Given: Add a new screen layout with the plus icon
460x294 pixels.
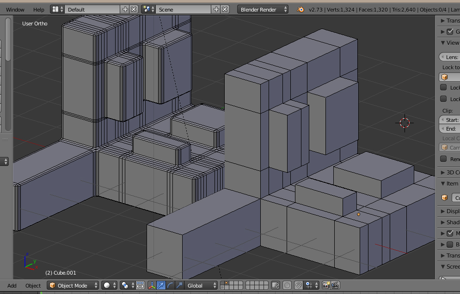Looking at the screenshot, I should [x=125, y=9].
